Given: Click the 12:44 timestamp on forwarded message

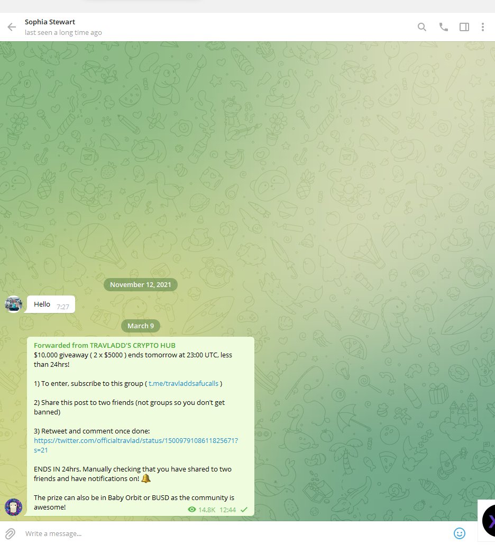Looking at the screenshot, I should click(x=228, y=510).
